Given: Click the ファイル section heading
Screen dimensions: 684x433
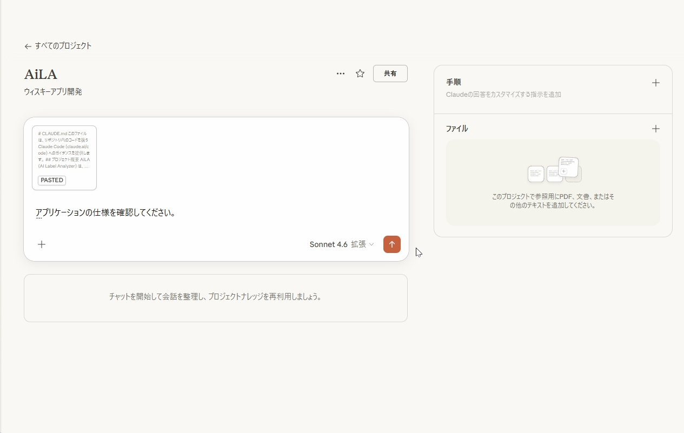Looking at the screenshot, I should [457, 129].
